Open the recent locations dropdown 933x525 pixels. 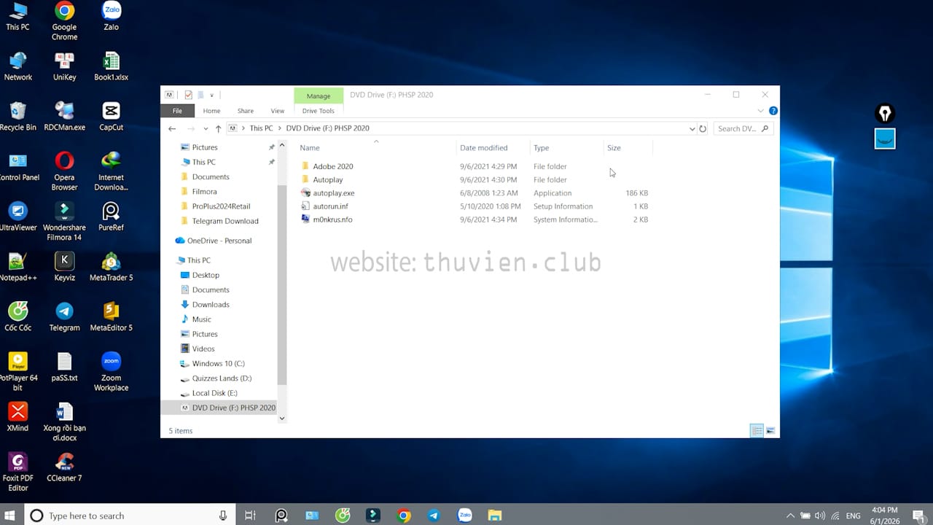pyautogui.click(x=206, y=128)
